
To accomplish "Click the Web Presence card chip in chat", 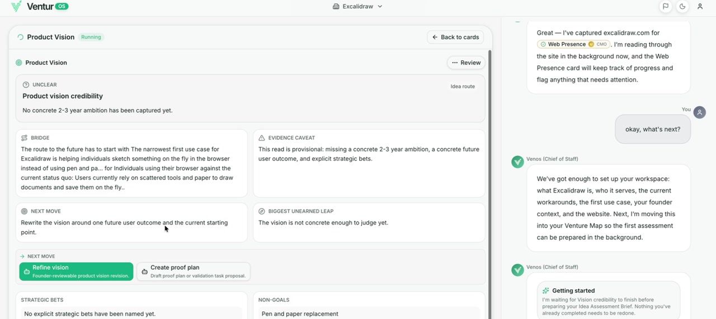I will pos(574,44).
